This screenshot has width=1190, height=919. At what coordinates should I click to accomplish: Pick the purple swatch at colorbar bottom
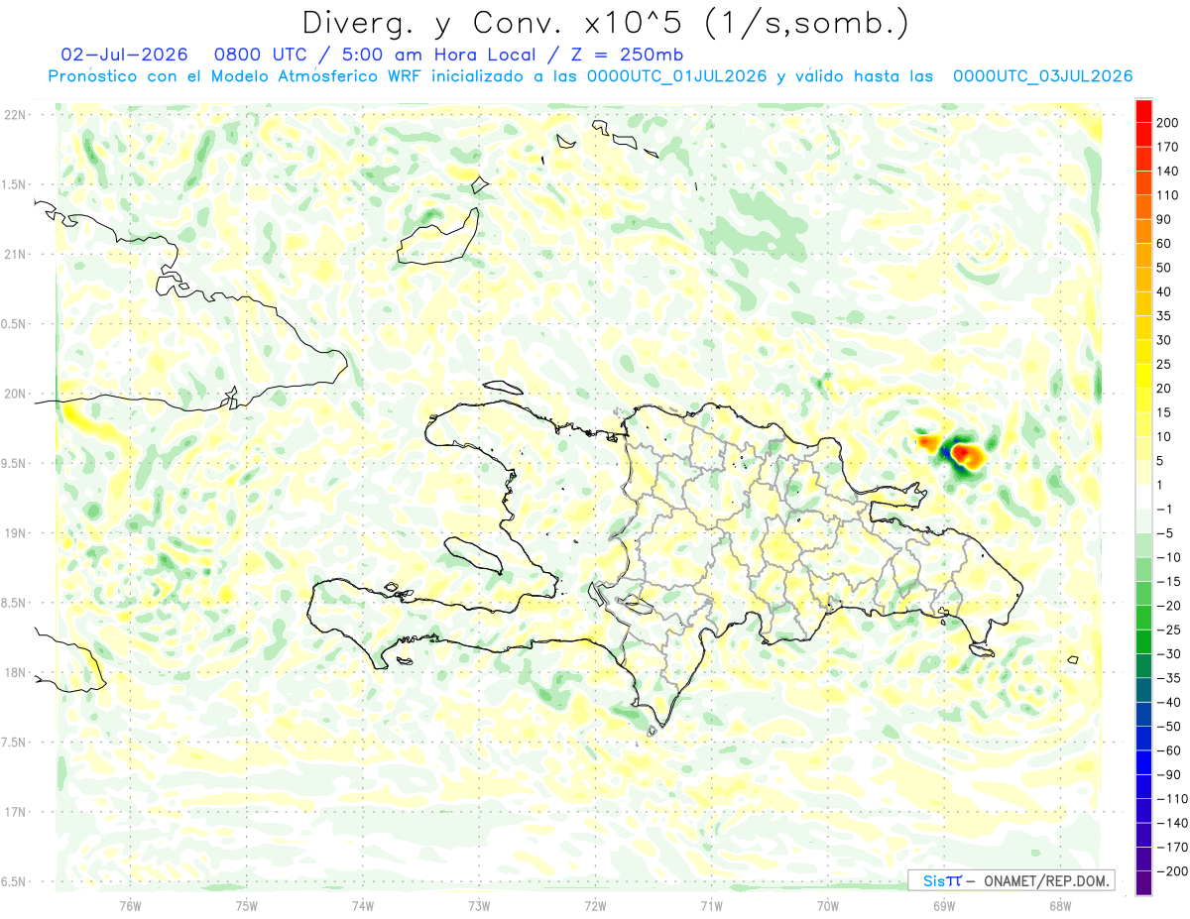[1143, 882]
